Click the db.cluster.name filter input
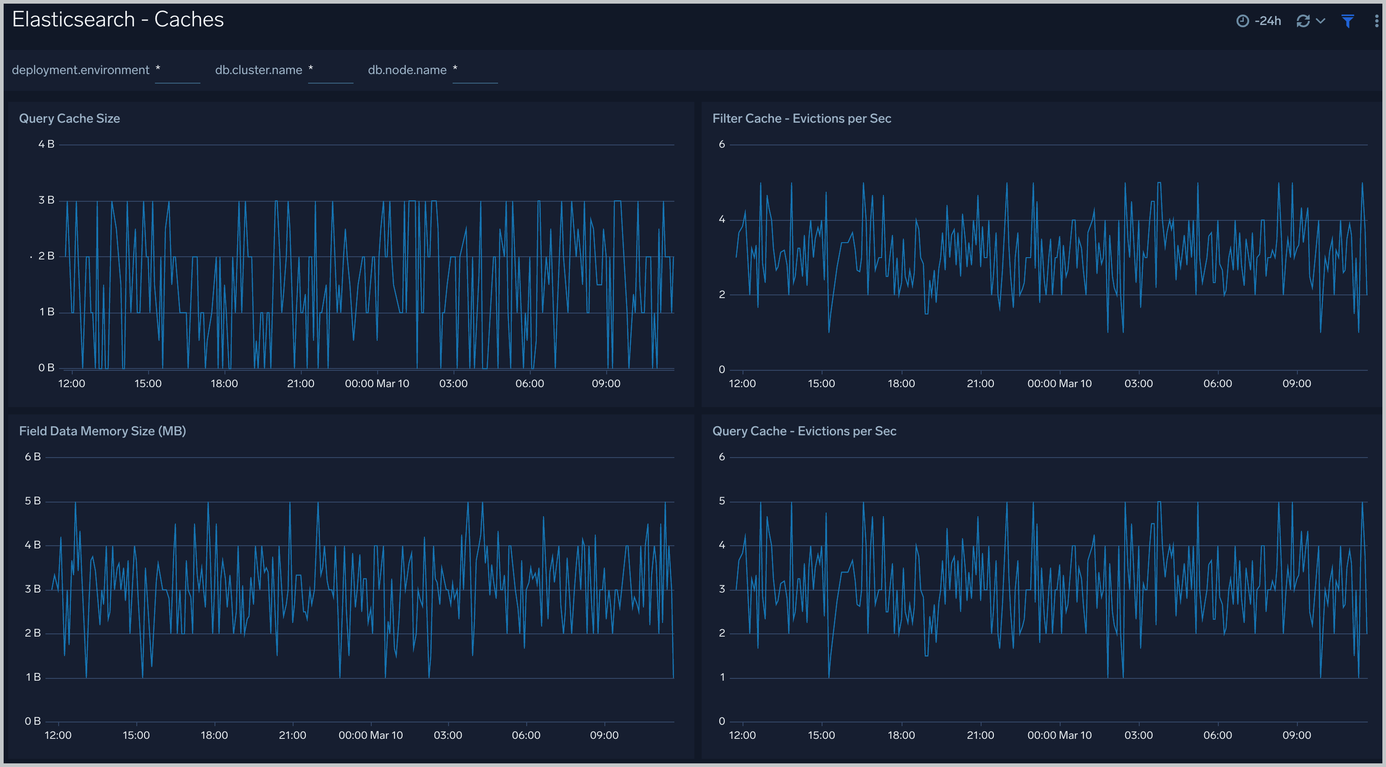 coord(330,70)
